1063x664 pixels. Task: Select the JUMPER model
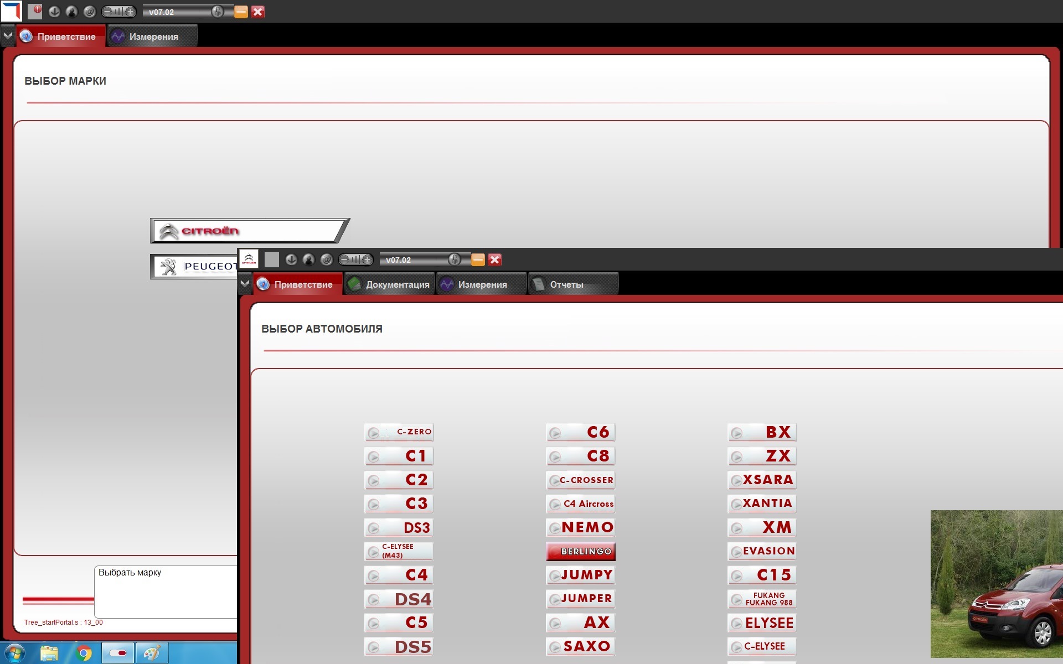click(x=580, y=599)
